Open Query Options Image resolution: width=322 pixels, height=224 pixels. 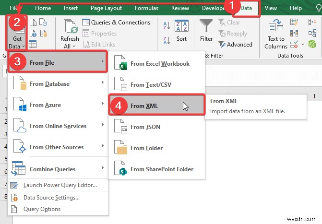58,209
